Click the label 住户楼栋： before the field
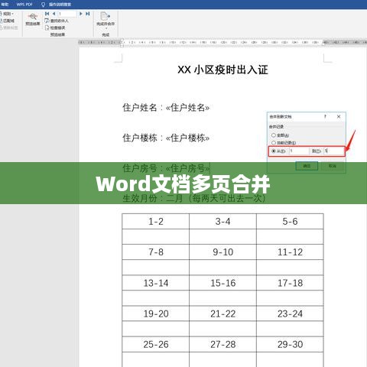The height and width of the screenshot is (367, 367). [x=143, y=138]
